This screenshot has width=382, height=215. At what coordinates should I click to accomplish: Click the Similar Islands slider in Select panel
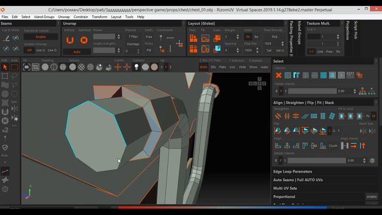coord(312,91)
